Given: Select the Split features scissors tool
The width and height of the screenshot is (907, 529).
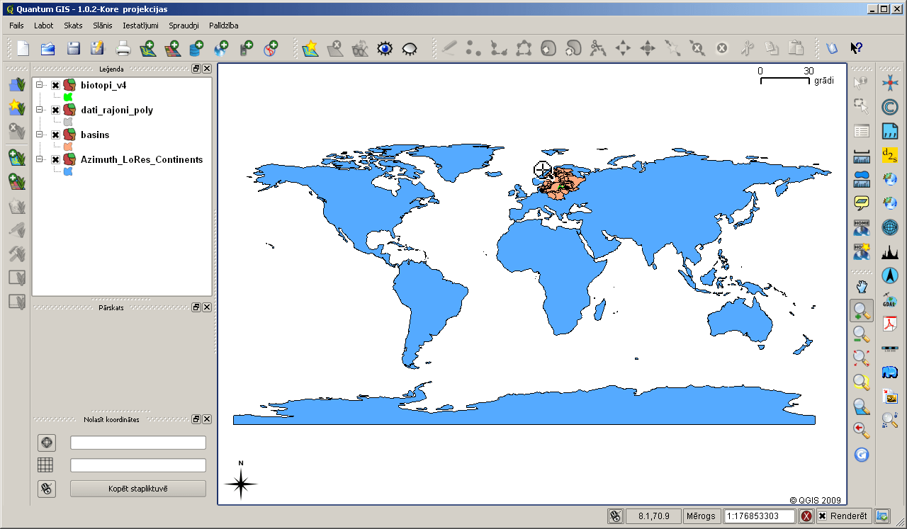Looking at the screenshot, I should point(598,48).
